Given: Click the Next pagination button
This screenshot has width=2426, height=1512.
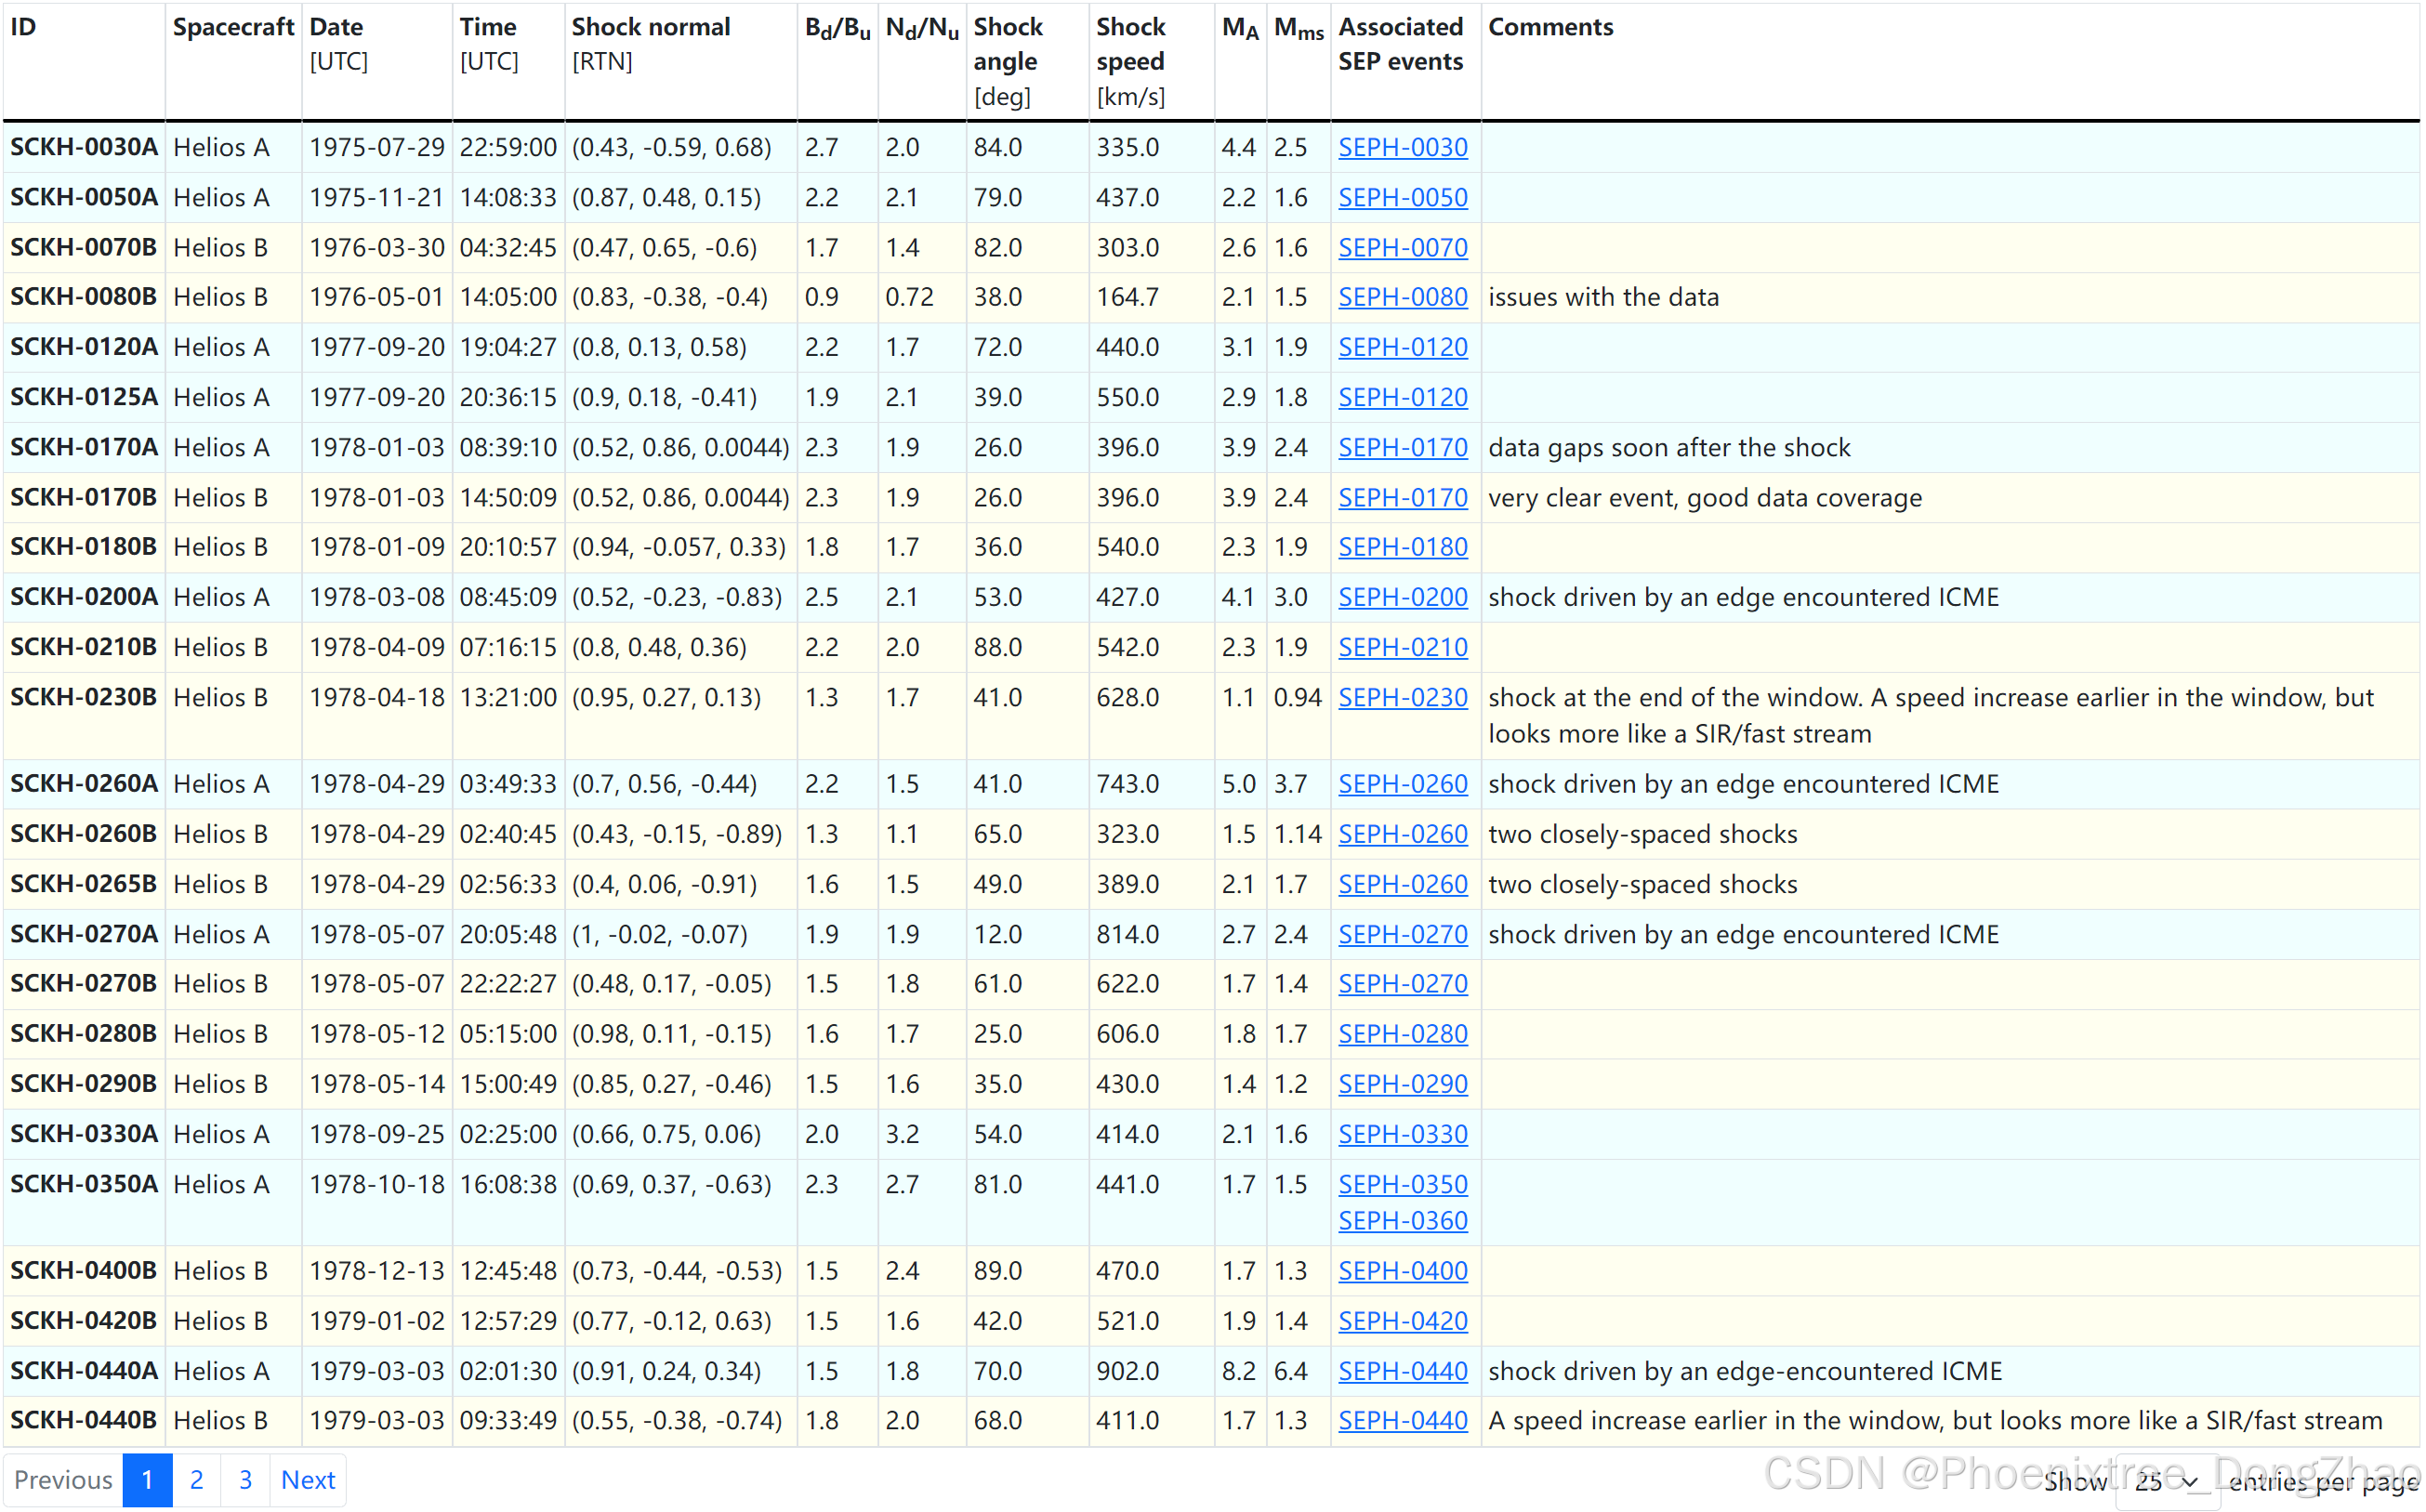Looking at the screenshot, I should [x=308, y=1479].
